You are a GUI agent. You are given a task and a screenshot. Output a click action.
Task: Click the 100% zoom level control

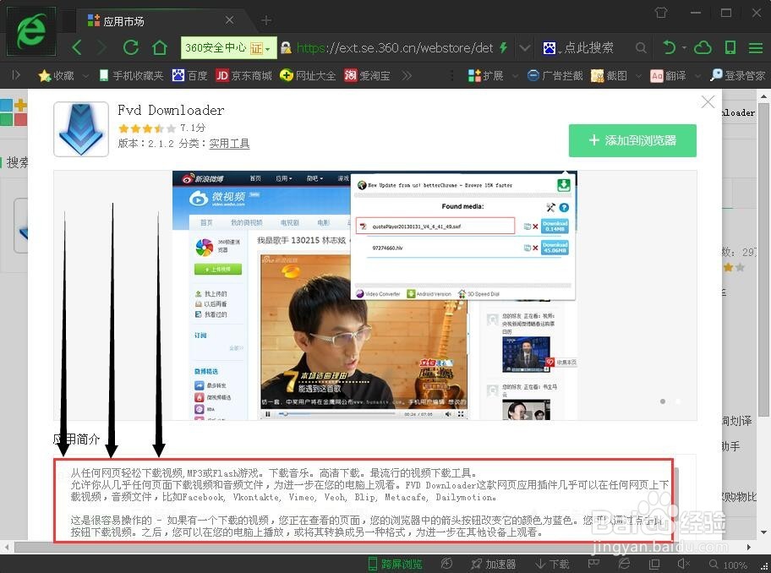728,565
